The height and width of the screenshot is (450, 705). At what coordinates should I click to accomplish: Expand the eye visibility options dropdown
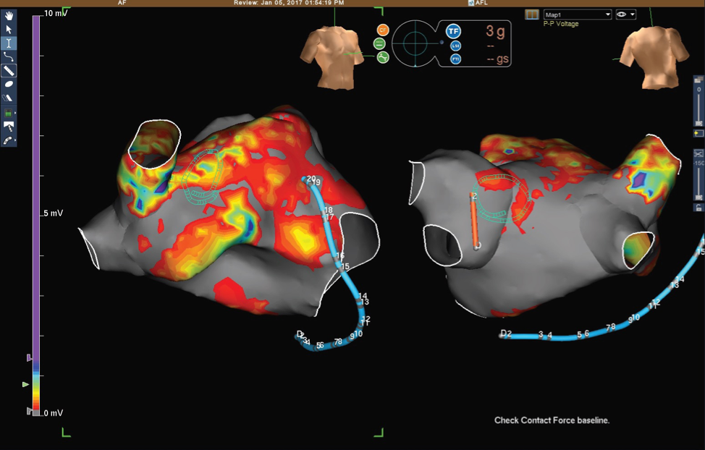(x=633, y=14)
